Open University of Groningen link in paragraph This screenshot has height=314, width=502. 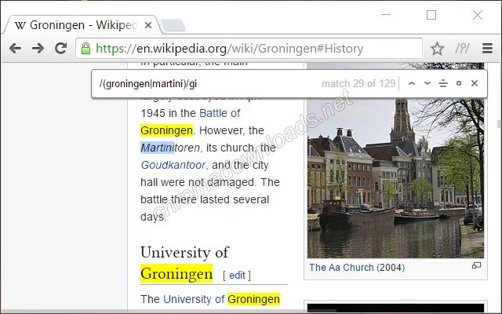pos(221,299)
